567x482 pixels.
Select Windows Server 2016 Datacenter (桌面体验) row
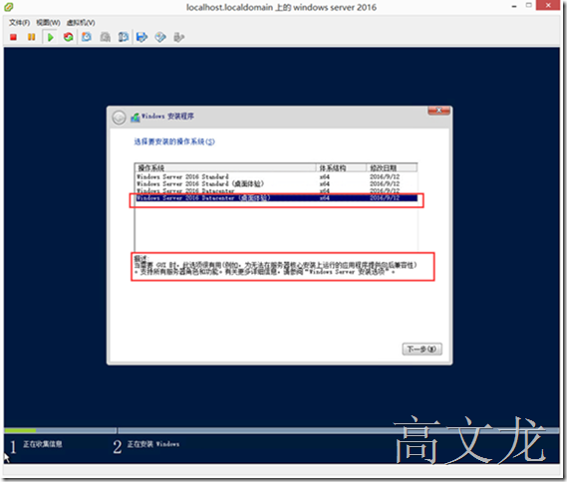pyautogui.click(x=276, y=197)
